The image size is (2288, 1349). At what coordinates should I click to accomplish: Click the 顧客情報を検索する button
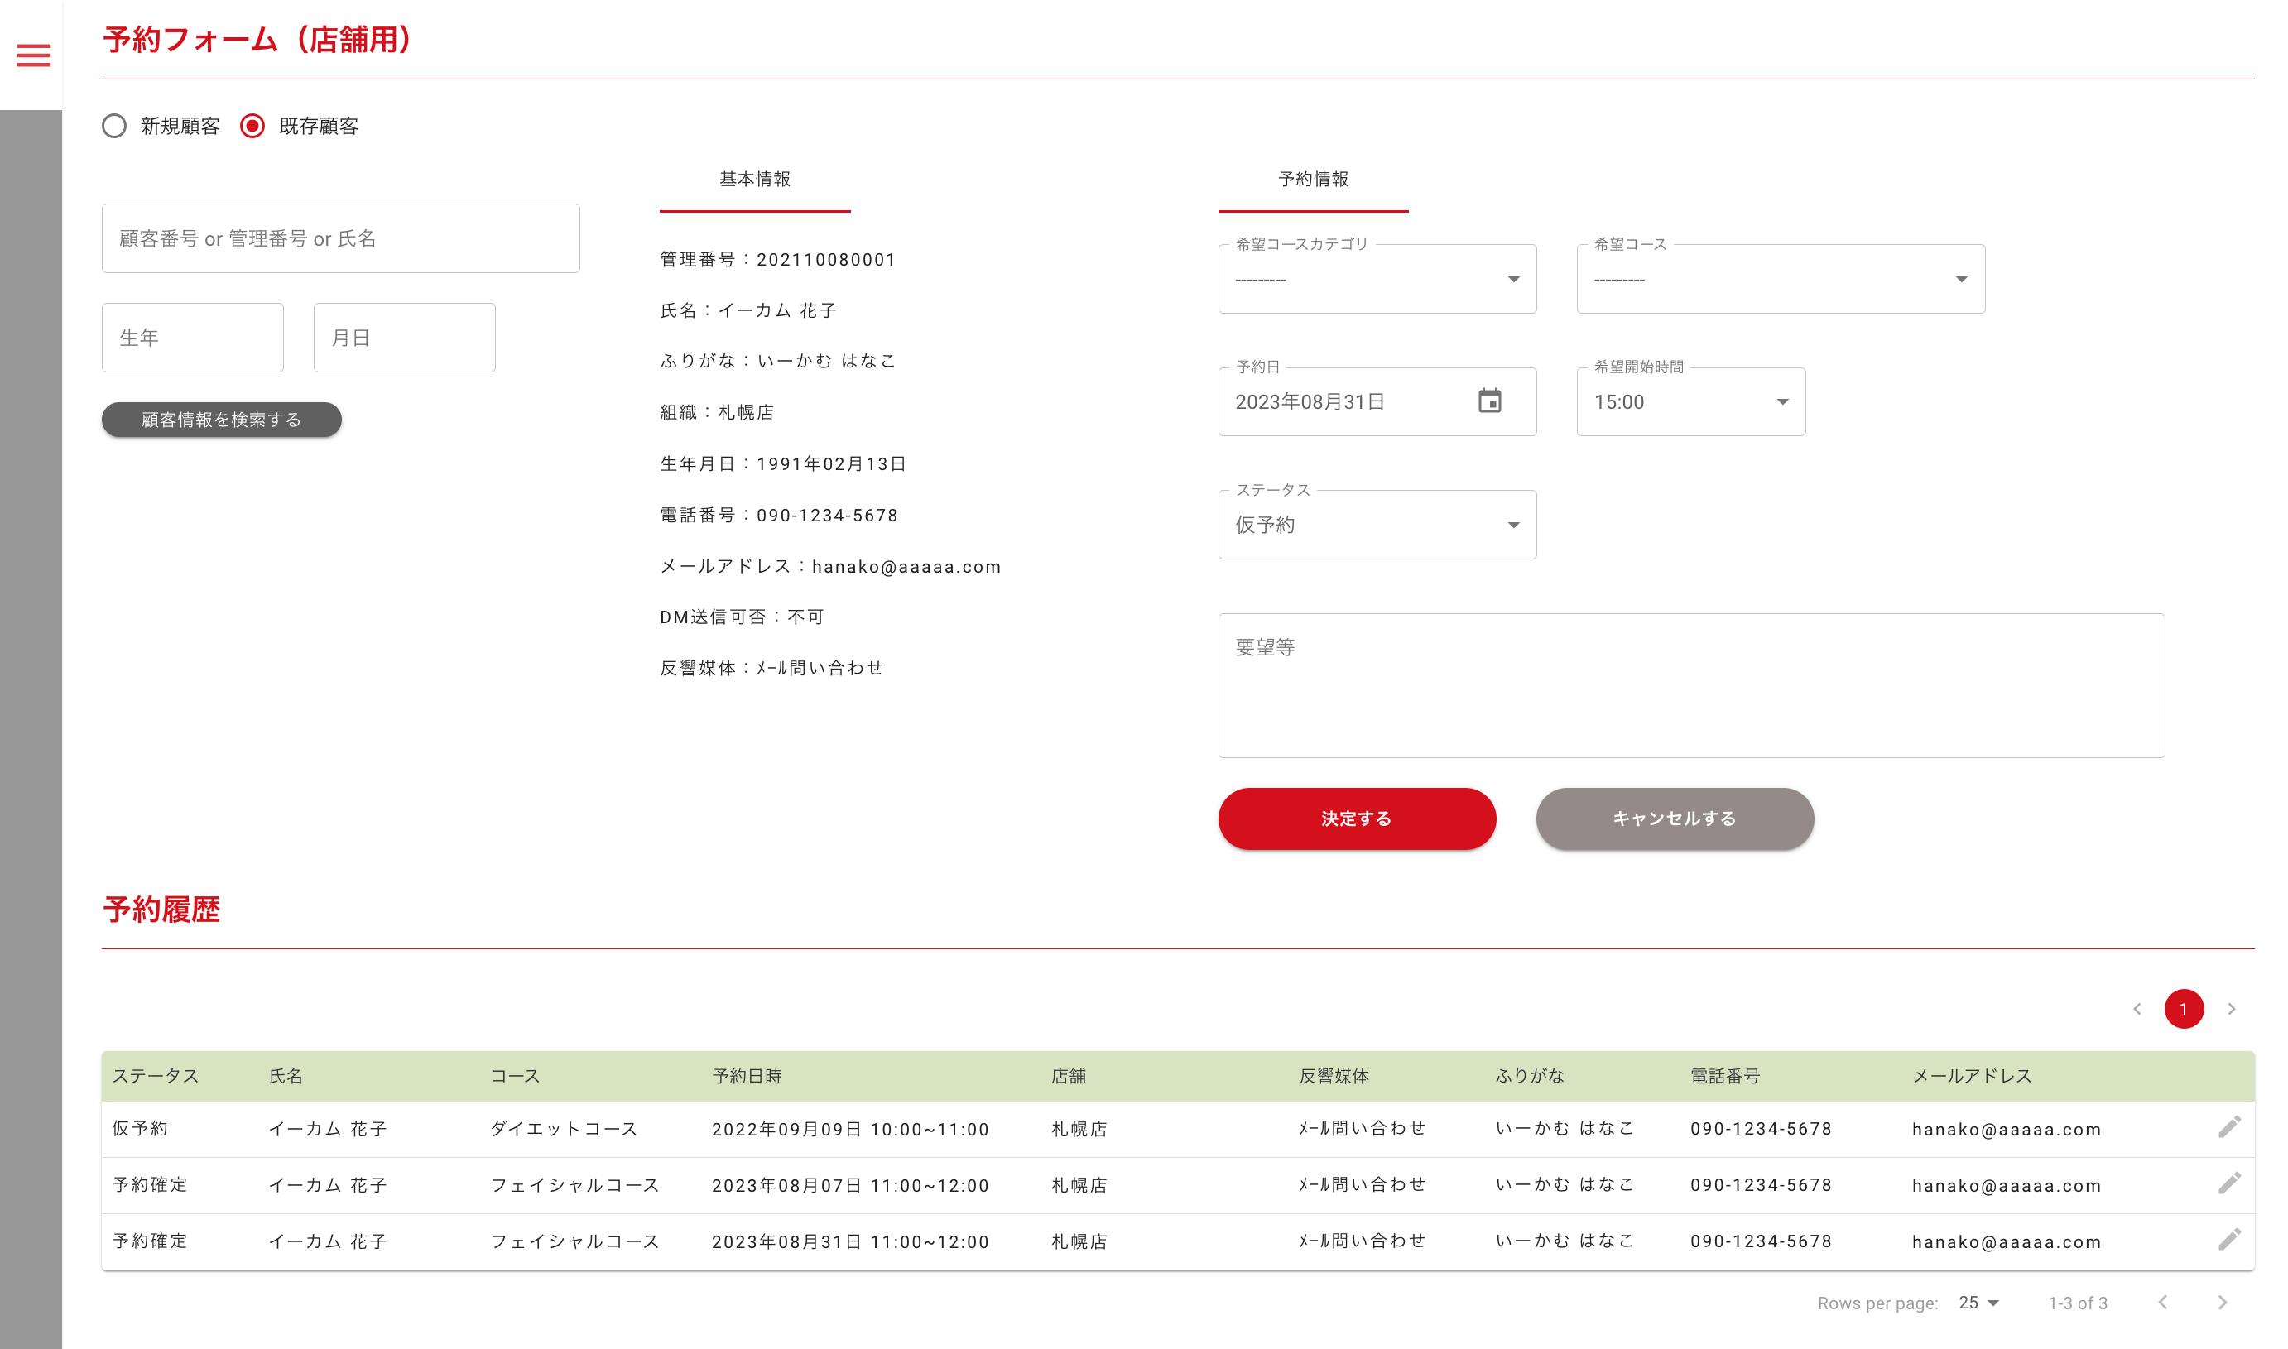(x=221, y=420)
